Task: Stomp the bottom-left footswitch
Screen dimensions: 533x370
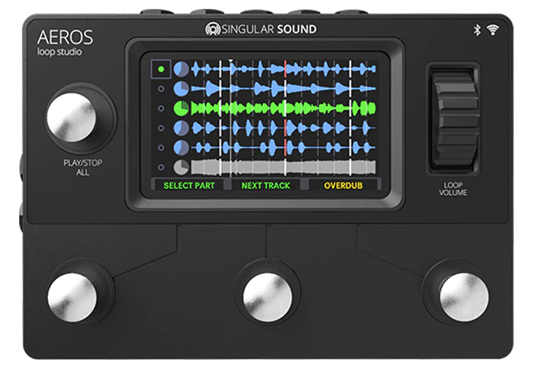Action: 72,297
